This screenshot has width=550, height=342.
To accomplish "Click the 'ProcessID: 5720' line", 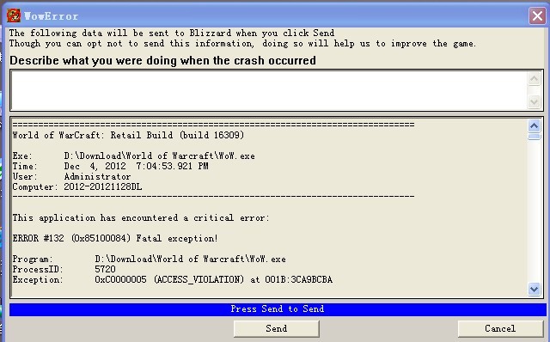I will coord(64,270).
